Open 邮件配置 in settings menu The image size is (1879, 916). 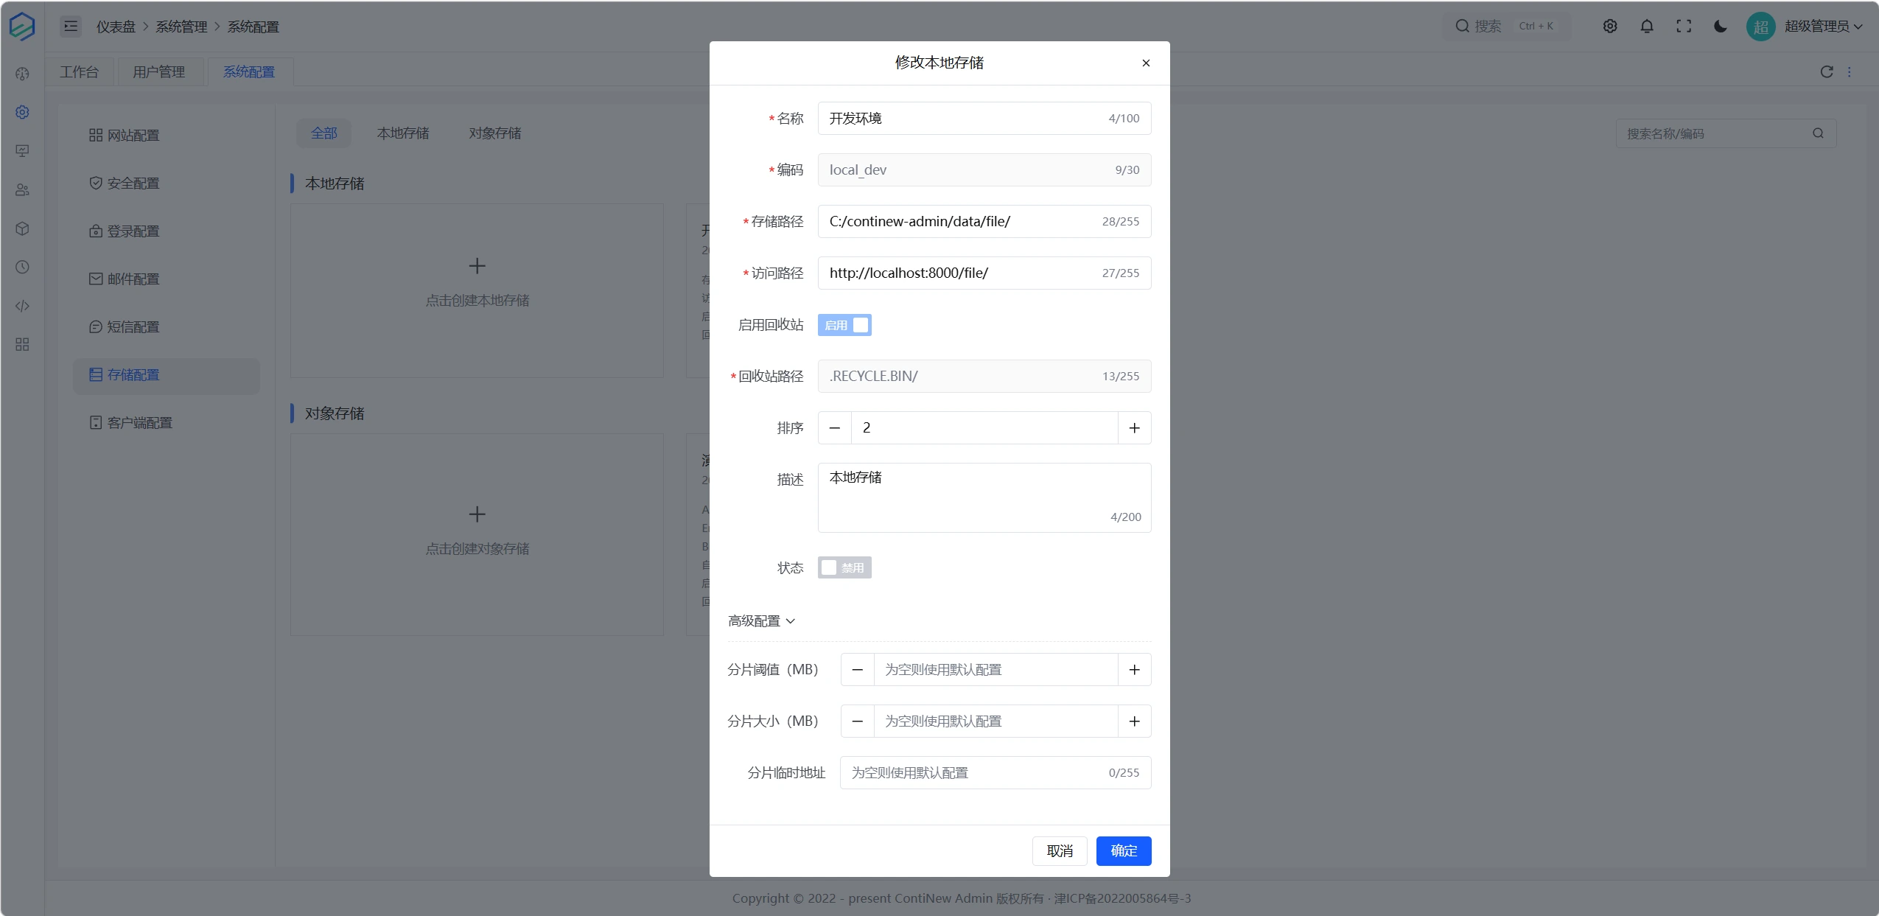click(x=167, y=279)
